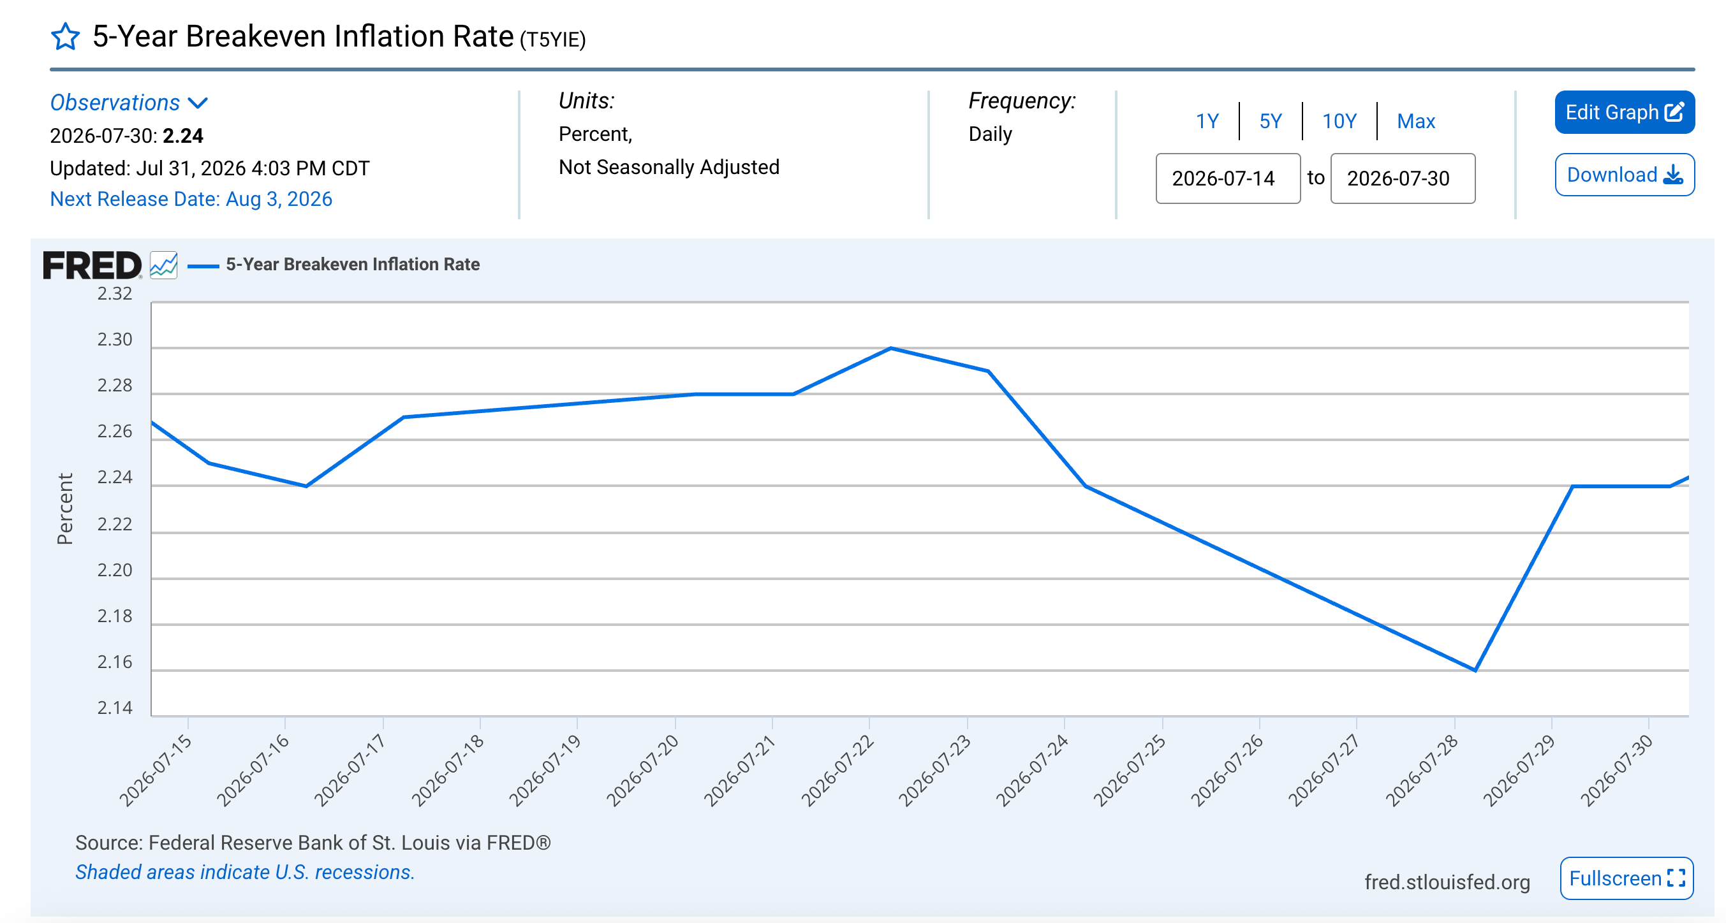This screenshot has height=923, width=1726.
Task: Select the 5Y date range
Action: (x=1271, y=121)
